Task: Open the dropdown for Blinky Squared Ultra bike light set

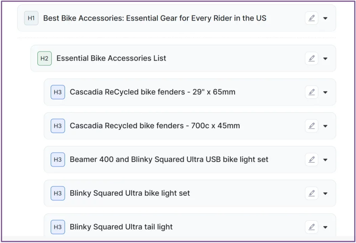Action: coord(326,193)
